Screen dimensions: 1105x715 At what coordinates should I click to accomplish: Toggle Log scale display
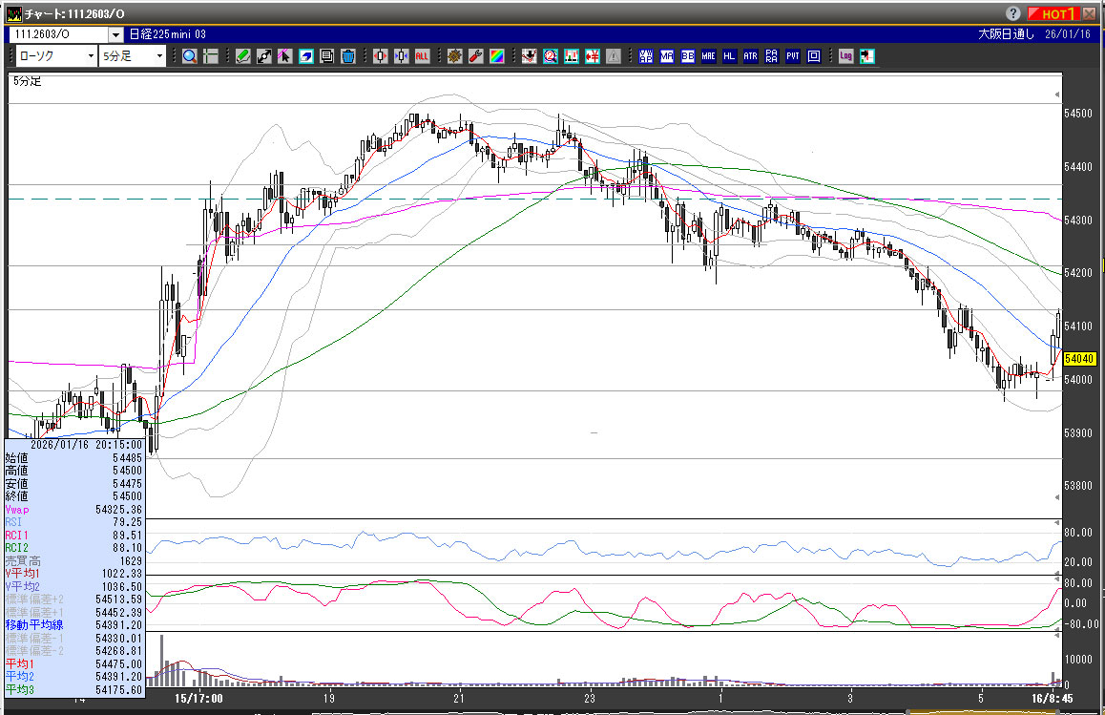(845, 56)
